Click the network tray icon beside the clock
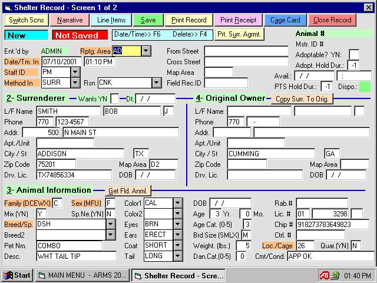Viewport: 377px width, 283px height. (335, 275)
